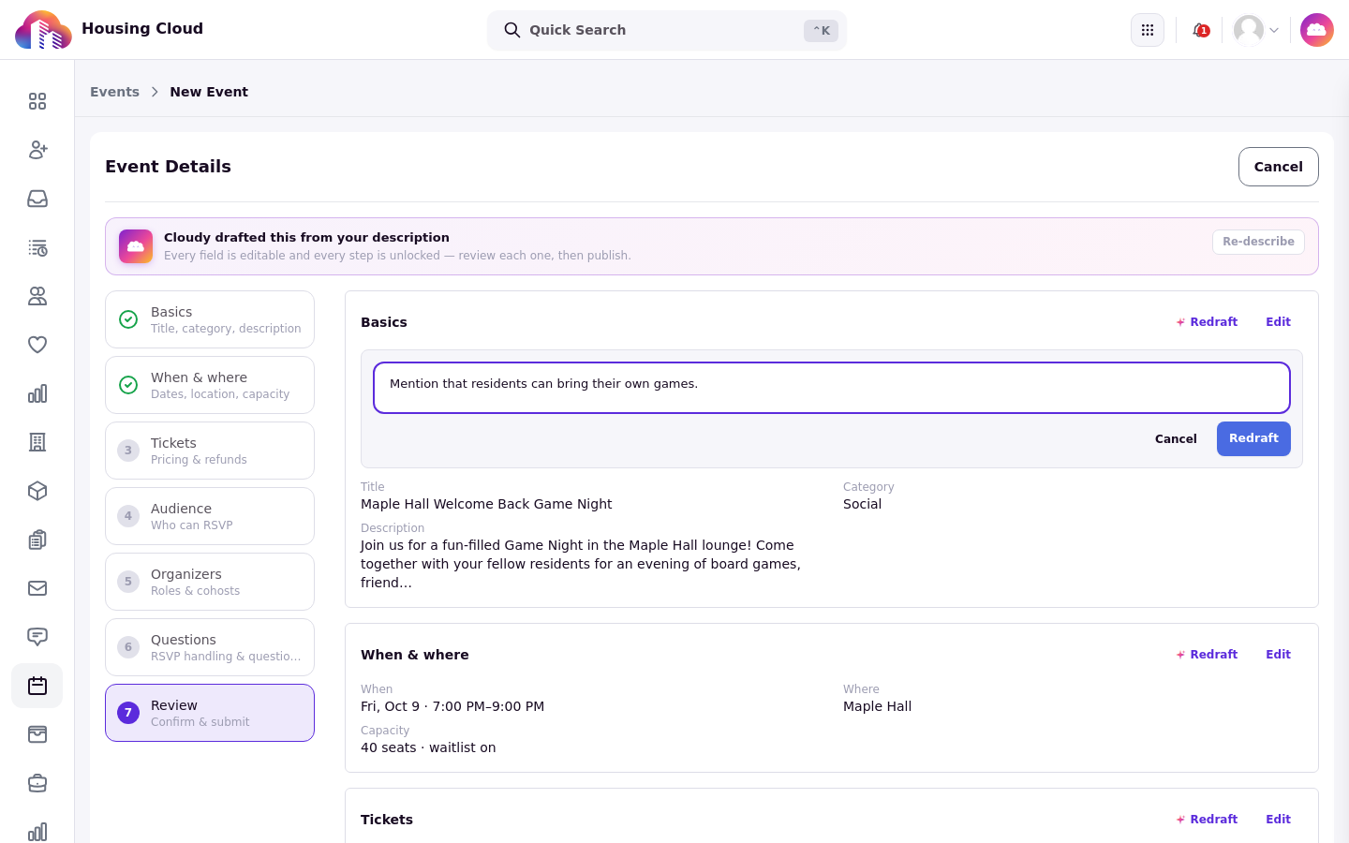The image size is (1349, 843).
Task: Click the heart icon in the sidebar
Action: pyautogui.click(x=37, y=345)
